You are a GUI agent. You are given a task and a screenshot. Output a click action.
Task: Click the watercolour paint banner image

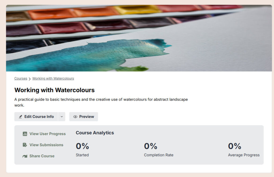coord(139,38)
